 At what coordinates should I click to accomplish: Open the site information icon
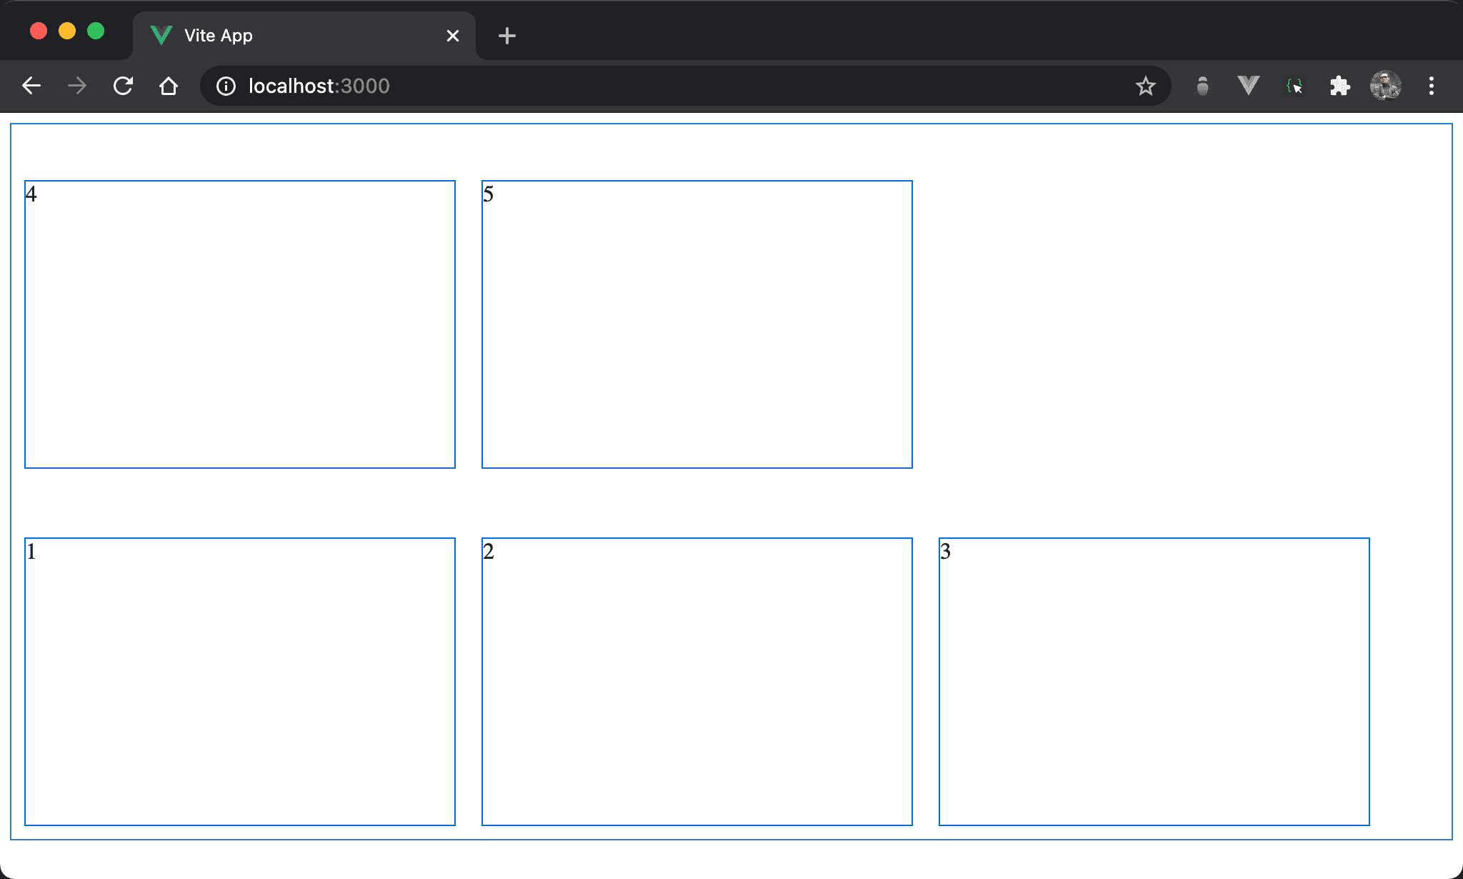point(226,86)
